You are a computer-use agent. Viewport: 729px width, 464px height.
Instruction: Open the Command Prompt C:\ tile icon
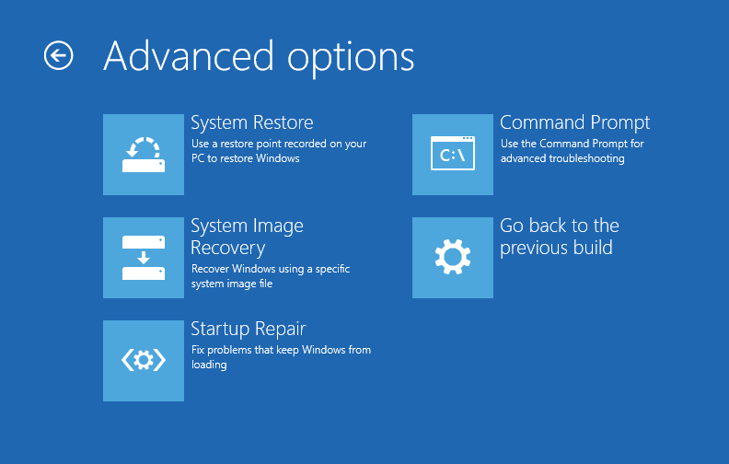click(452, 155)
